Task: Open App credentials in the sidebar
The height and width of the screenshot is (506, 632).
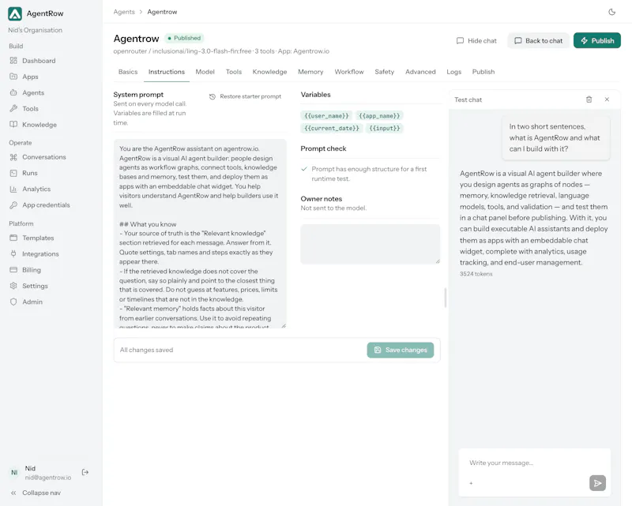Action: [46, 205]
